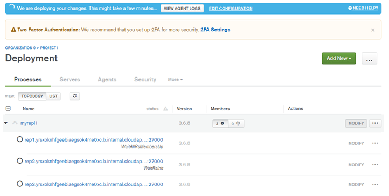Open the 2FA Settings link
Image resolution: width=389 pixels, height=196 pixels.
tap(215, 30)
